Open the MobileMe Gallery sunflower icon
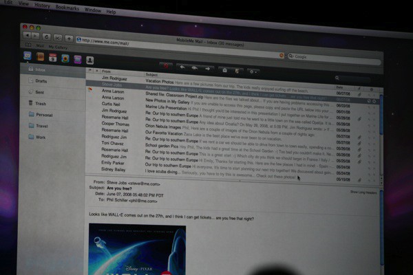The height and width of the screenshot is (275, 413). (x=65, y=58)
